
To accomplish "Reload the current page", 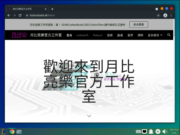I will (20, 15).
